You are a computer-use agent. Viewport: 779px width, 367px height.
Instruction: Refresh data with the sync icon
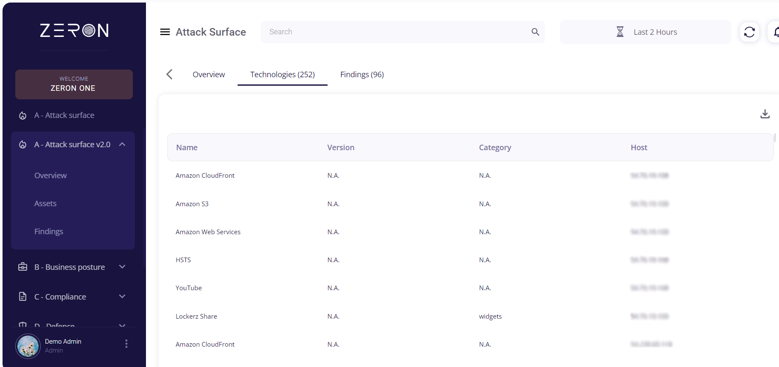coord(749,32)
